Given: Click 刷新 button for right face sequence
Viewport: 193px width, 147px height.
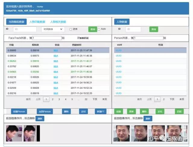Looking at the screenshot, I should tap(148, 118).
